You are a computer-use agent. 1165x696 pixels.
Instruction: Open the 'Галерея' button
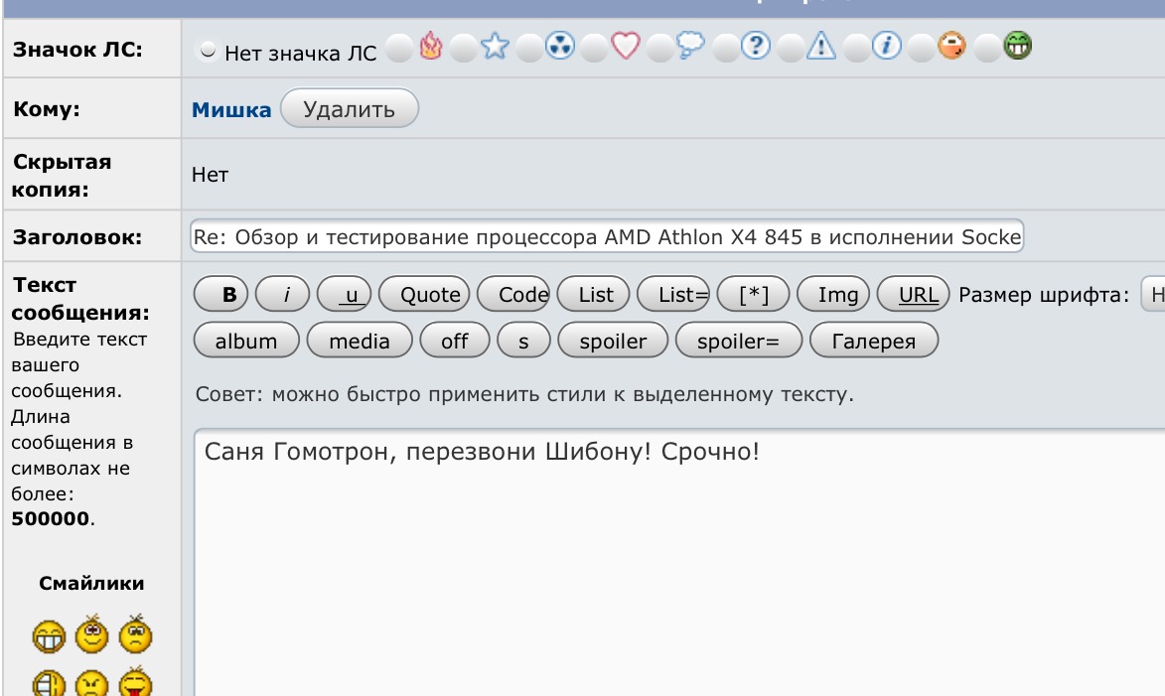pos(873,342)
